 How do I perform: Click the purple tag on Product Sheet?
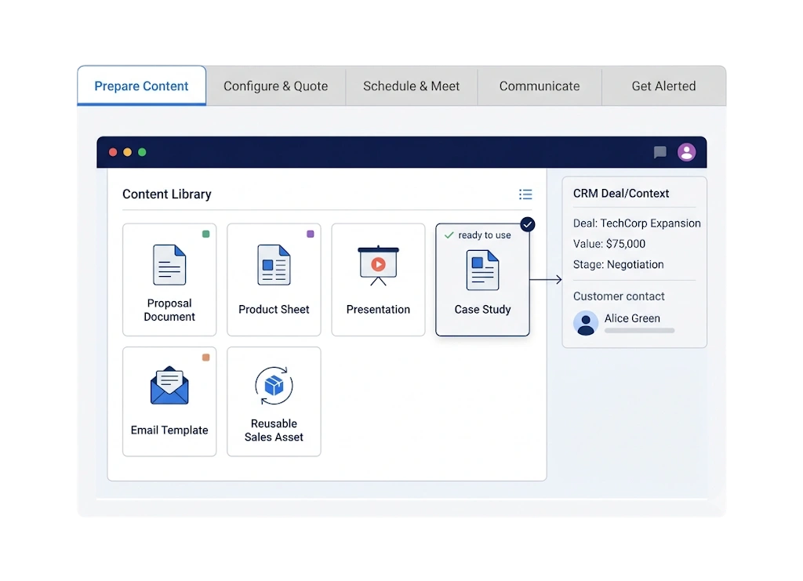[311, 234]
